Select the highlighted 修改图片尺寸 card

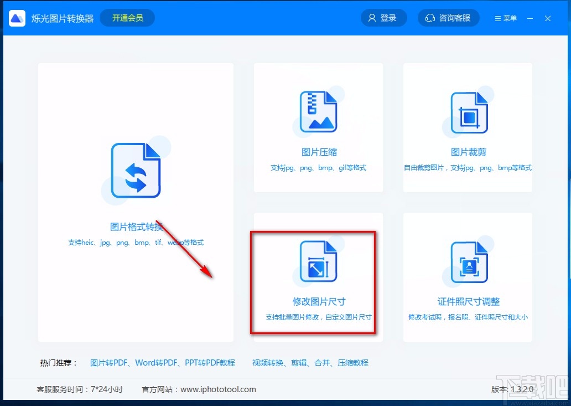pyautogui.click(x=313, y=282)
